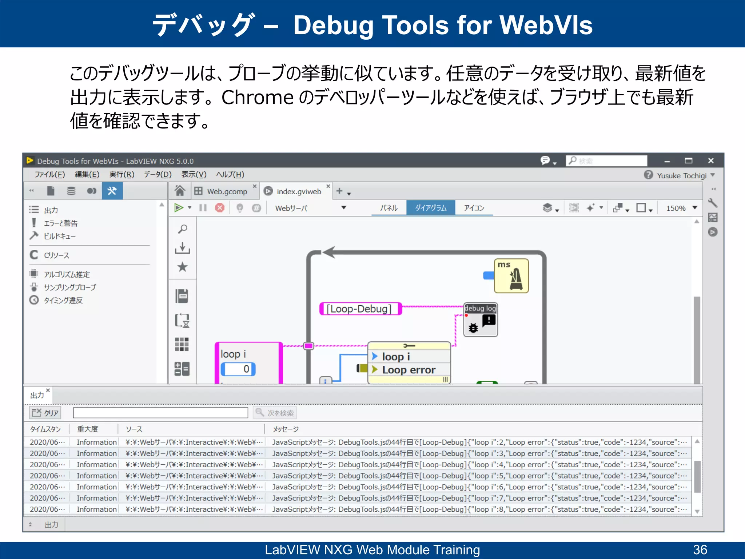This screenshot has width=745, height=559.
Task: Open the ファイル(F) menu
Action: tap(49, 175)
